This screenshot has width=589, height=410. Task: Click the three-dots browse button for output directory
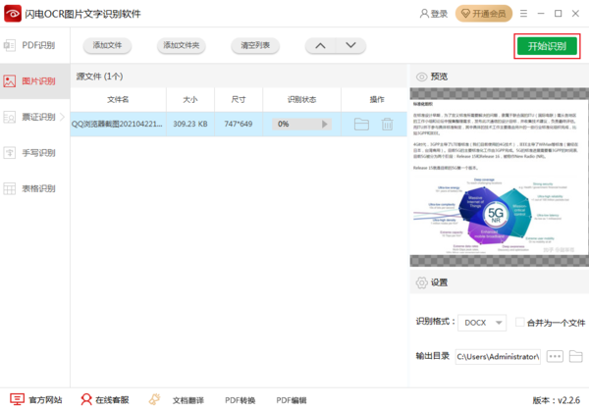555,355
